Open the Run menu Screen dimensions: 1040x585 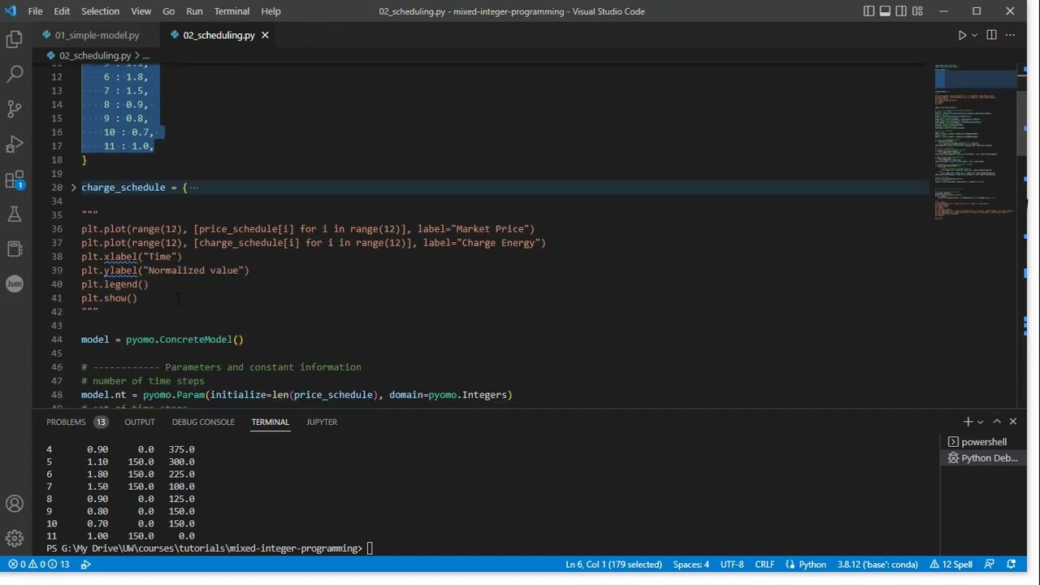tap(194, 11)
